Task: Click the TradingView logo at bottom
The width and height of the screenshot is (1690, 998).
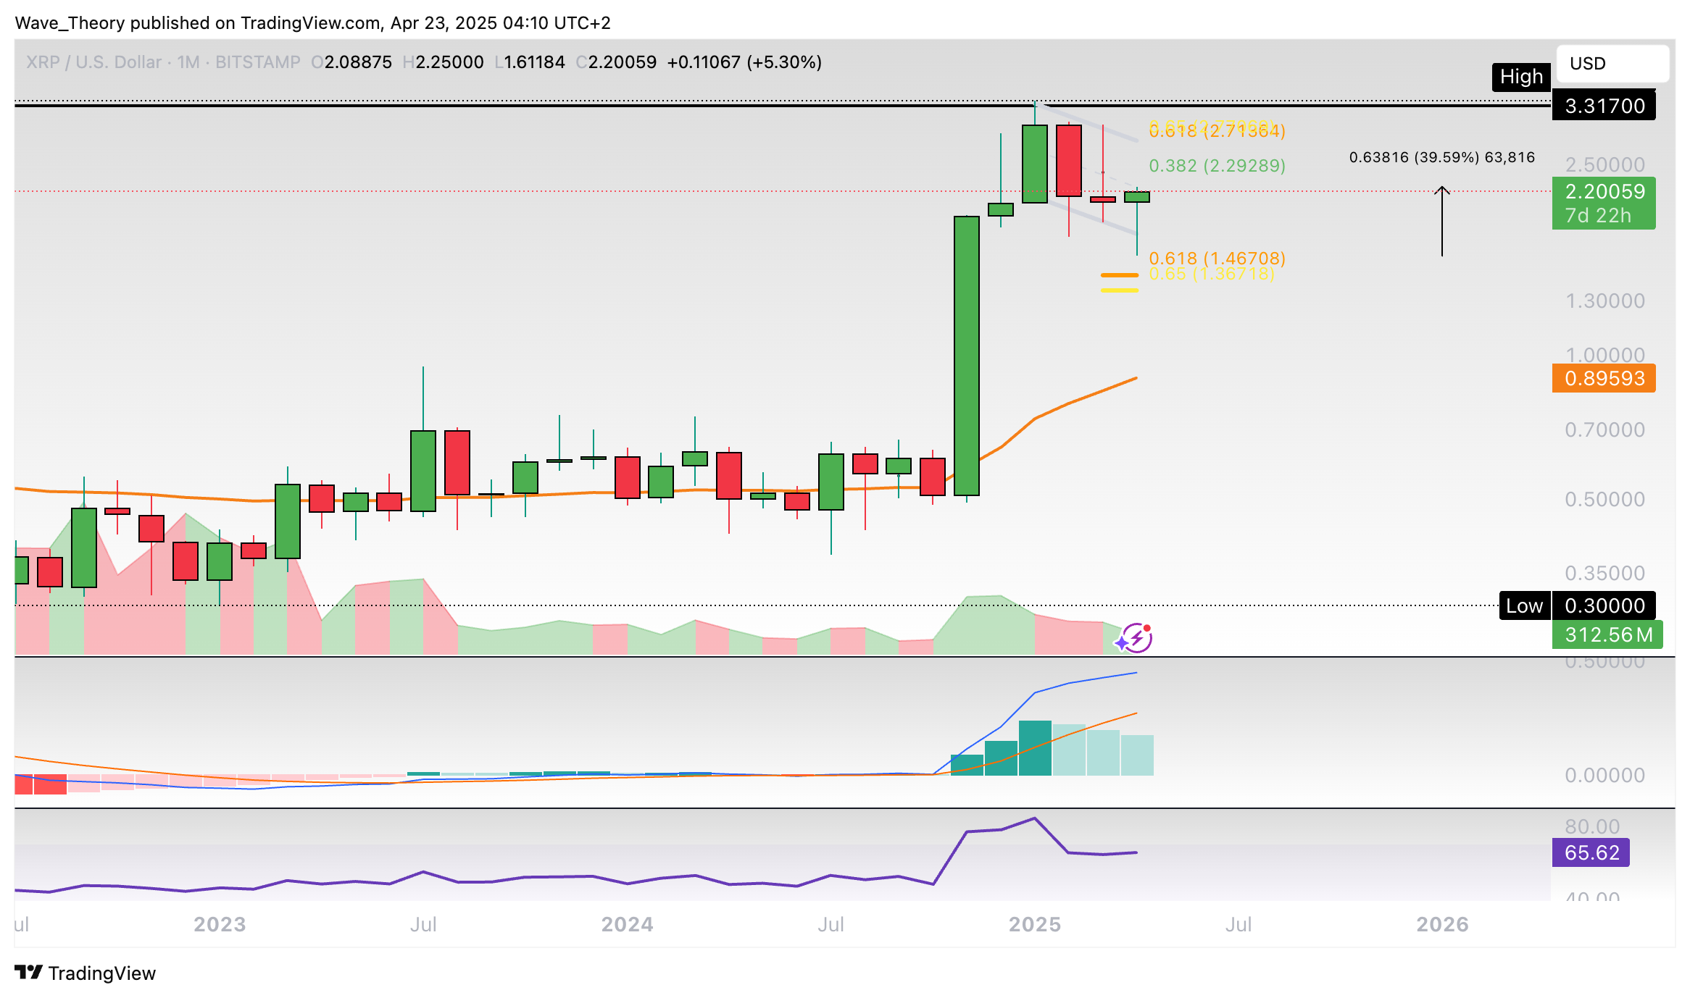Action: pyautogui.click(x=86, y=973)
